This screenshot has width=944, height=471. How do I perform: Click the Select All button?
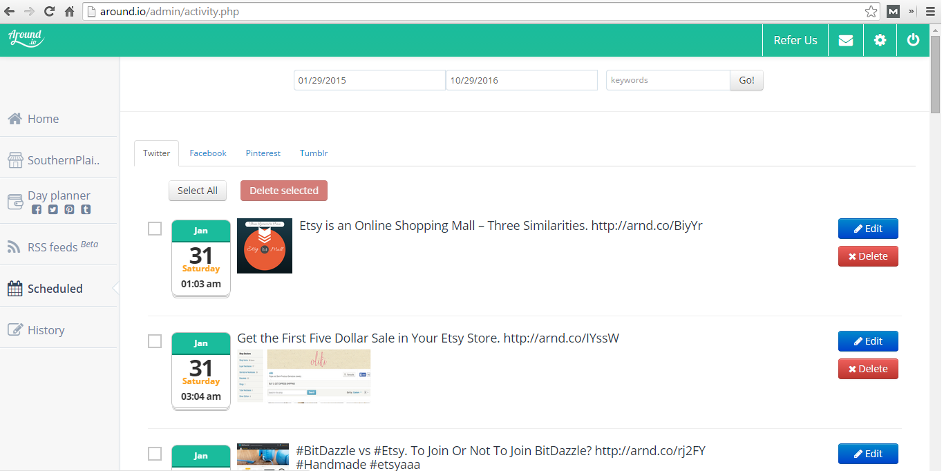pyautogui.click(x=198, y=191)
